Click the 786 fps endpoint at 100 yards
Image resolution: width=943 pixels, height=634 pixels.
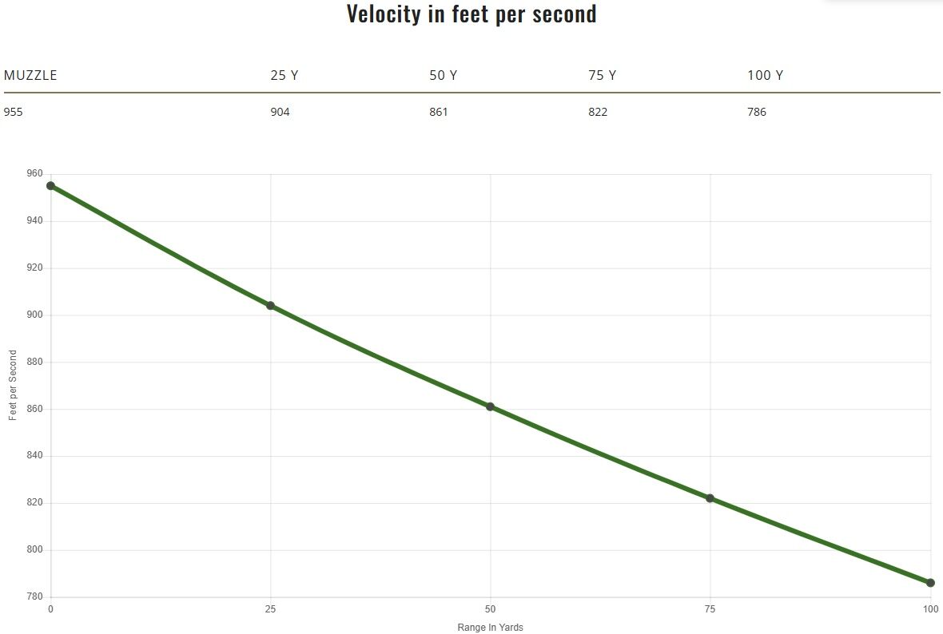pyautogui.click(x=930, y=583)
